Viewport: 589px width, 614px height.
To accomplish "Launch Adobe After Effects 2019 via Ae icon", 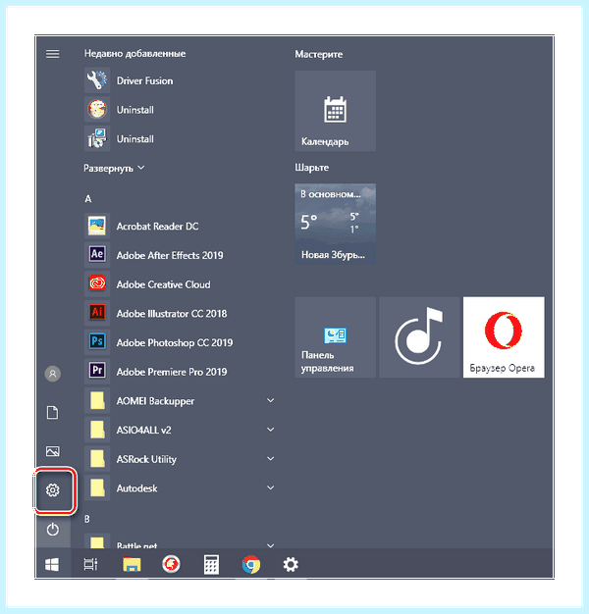I will 97,255.
